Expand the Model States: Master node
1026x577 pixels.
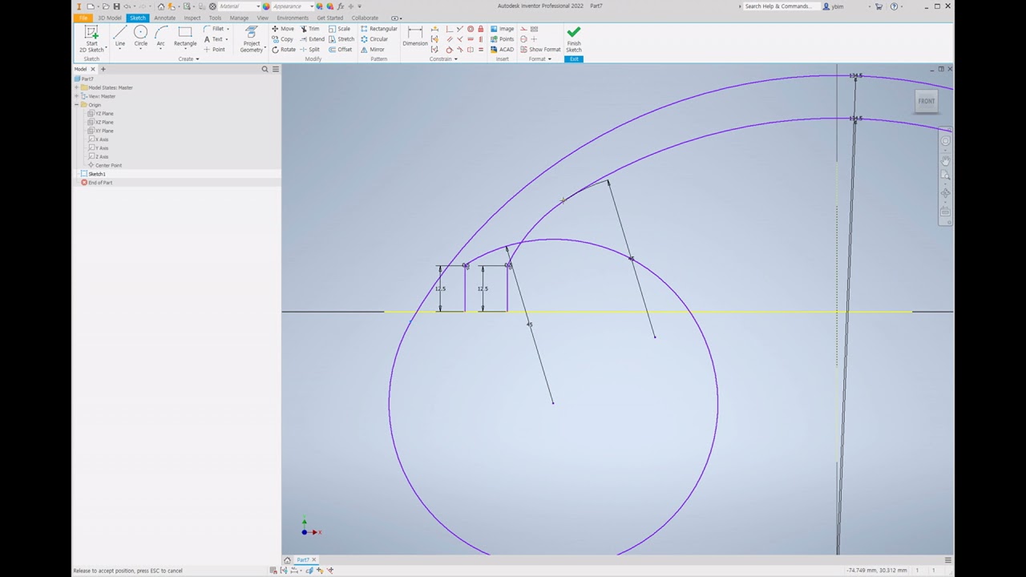pyautogui.click(x=77, y=87)
